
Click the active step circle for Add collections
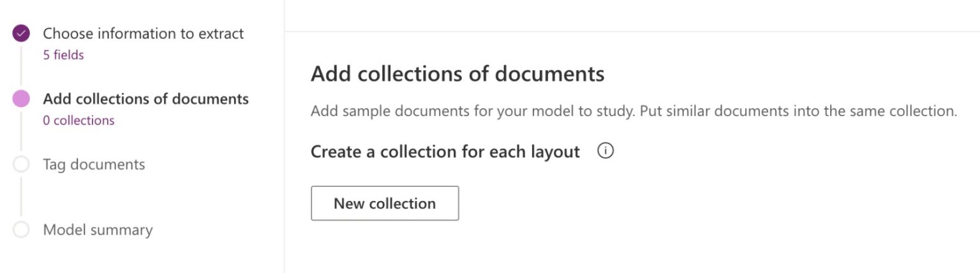21,99
